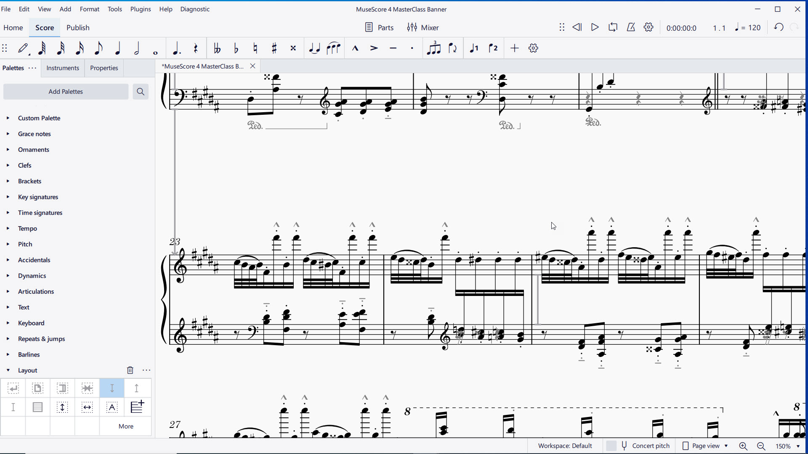Switch to the Publish tab
808x454 pixels.
click(78, 27)
